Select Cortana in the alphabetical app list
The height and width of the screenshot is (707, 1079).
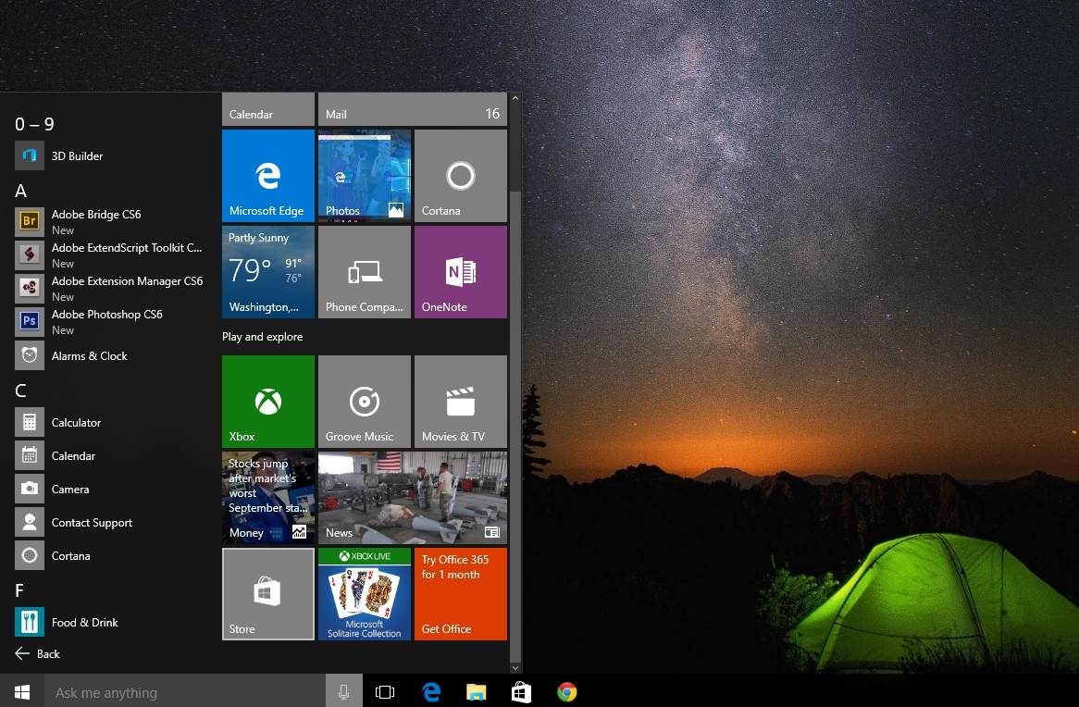pos(110,555)
